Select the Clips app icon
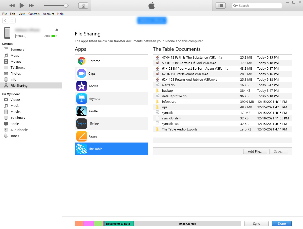The height and width of the screenshot is (229, 303). (82, 73)
